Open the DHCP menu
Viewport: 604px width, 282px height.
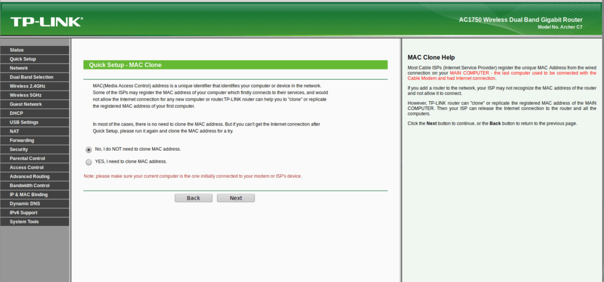point(35,114)
